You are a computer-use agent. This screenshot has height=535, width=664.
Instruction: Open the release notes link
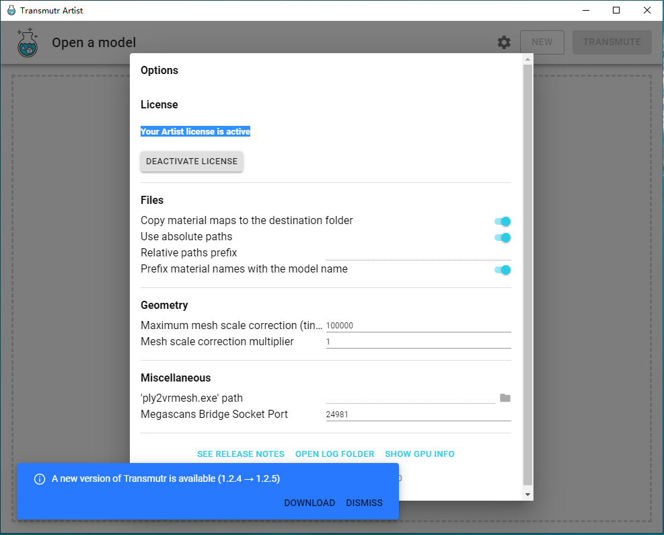[241, 454]
